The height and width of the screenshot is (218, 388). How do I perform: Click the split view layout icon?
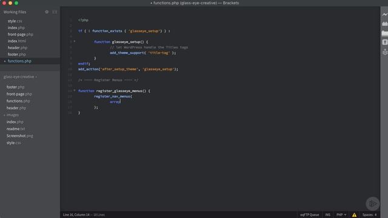point(55,12)
